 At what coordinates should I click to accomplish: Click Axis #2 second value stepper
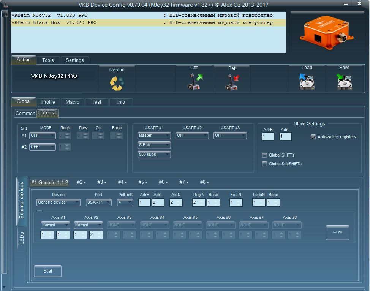96,235
